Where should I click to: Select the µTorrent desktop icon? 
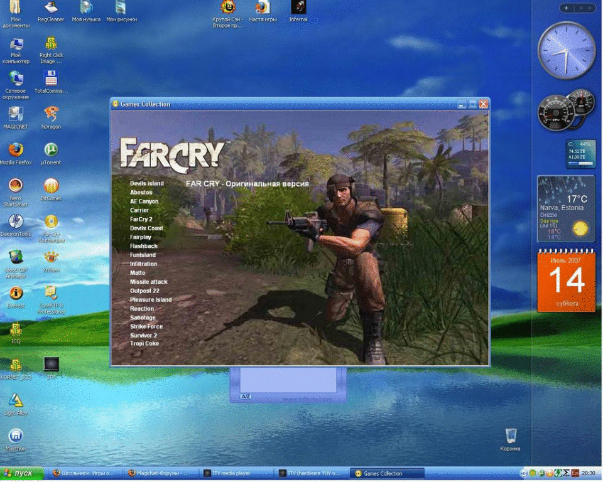click(x=51, y=154)
